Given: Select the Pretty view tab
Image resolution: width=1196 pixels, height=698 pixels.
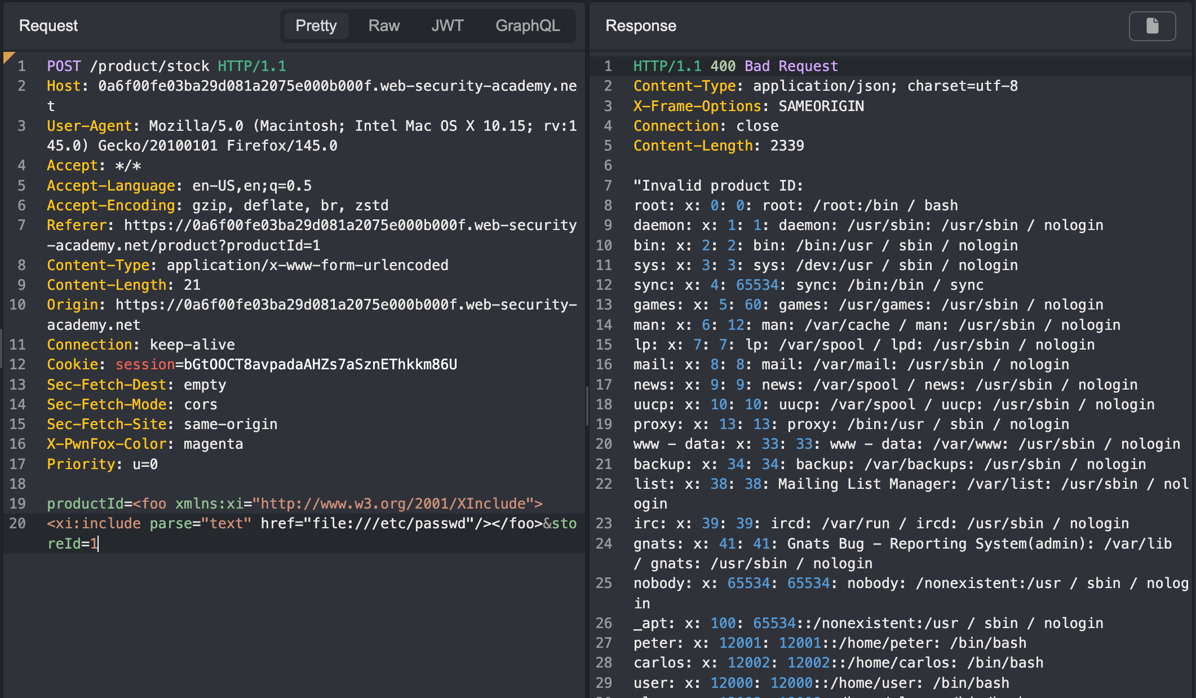Looking at the screenshot, I should click(316, 26).
